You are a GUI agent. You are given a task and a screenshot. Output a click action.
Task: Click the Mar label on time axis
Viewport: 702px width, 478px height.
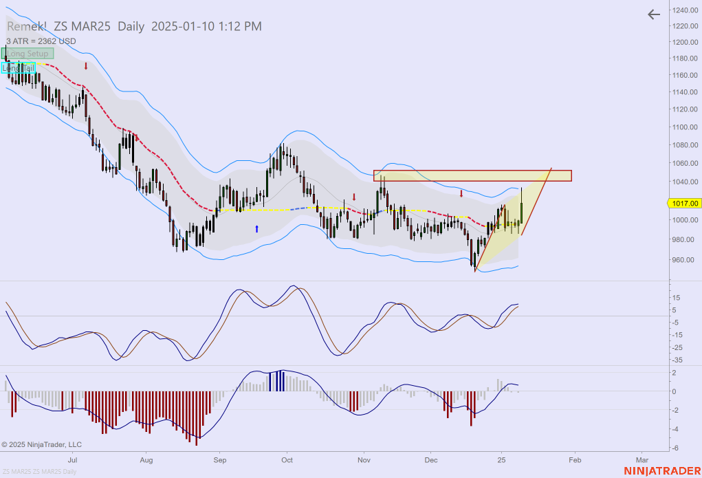tap(642, 460)
